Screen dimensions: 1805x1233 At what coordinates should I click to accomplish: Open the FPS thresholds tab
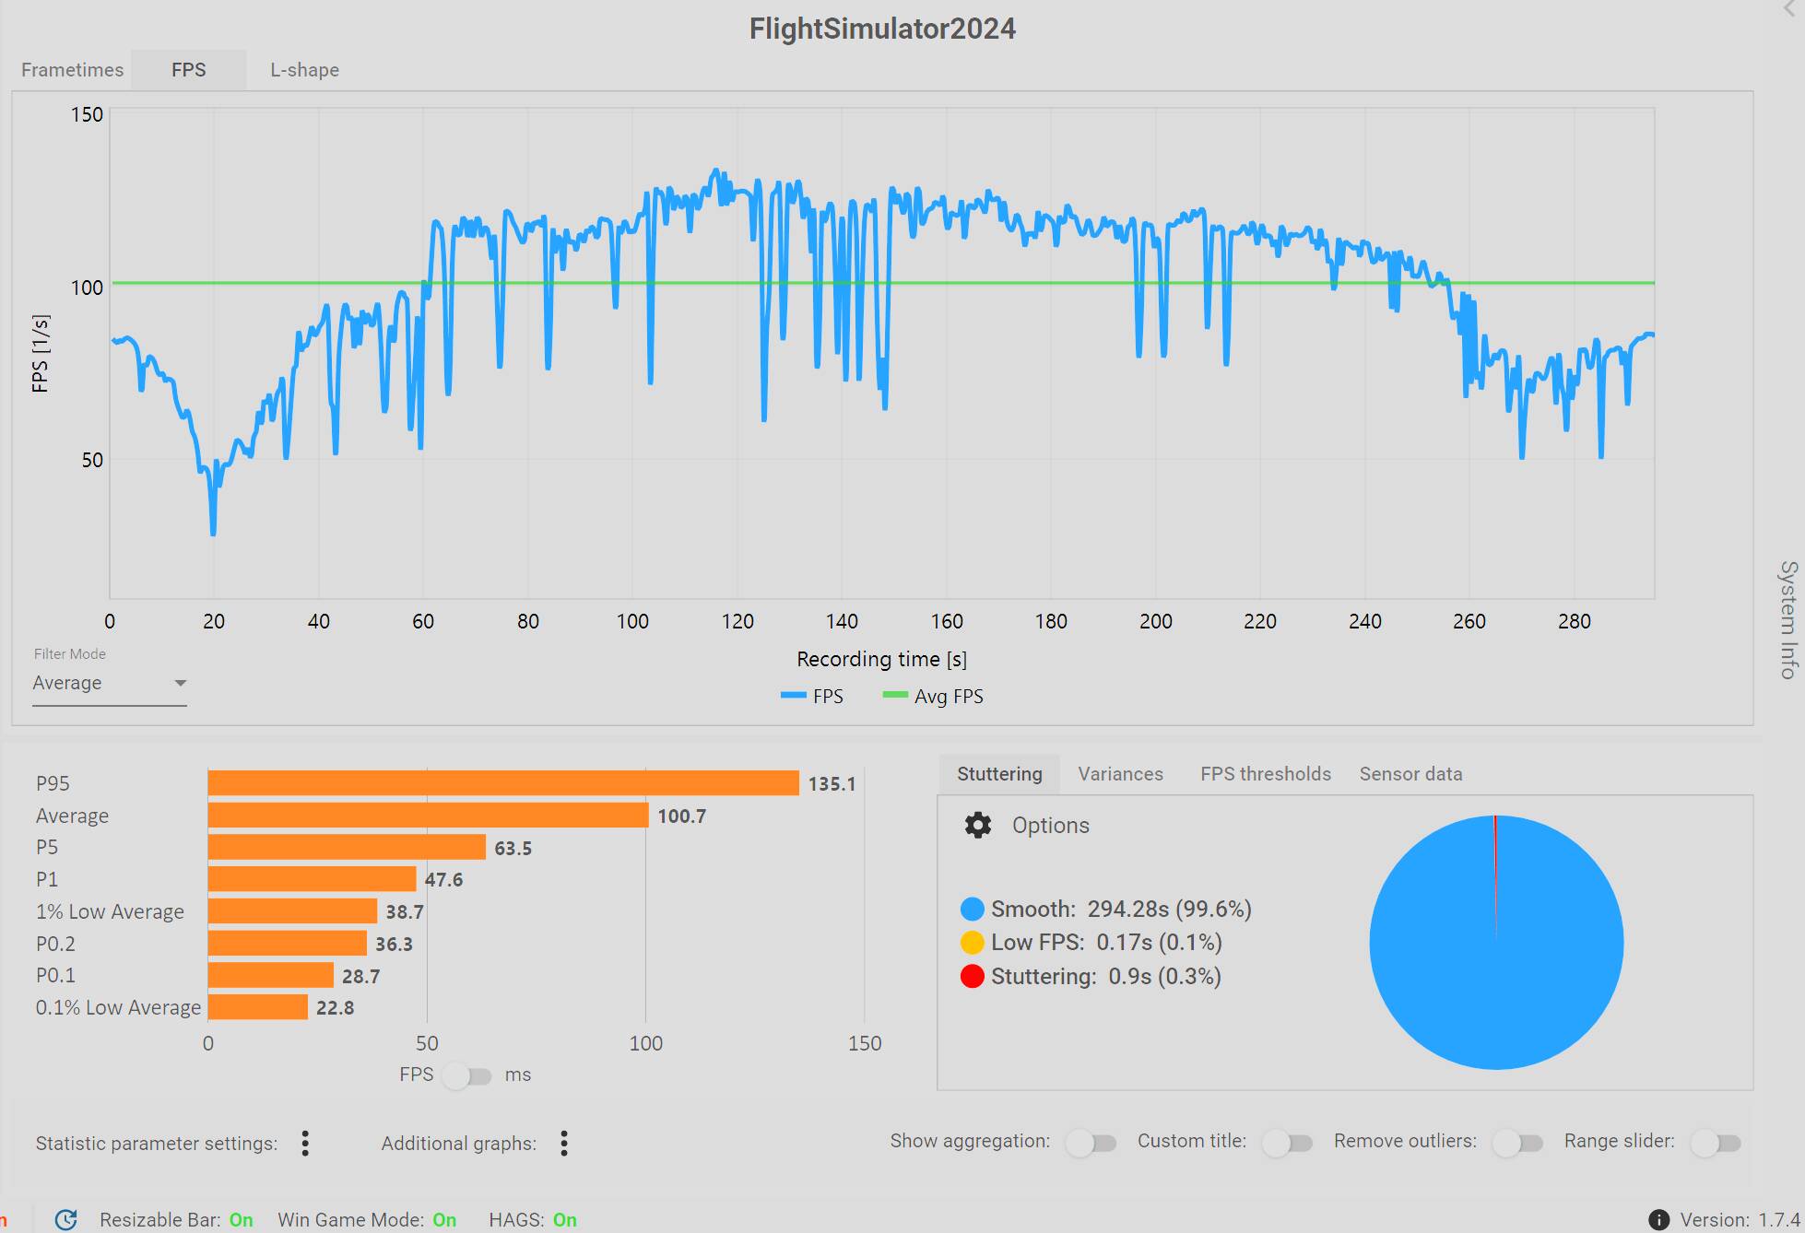(1265, 774)
